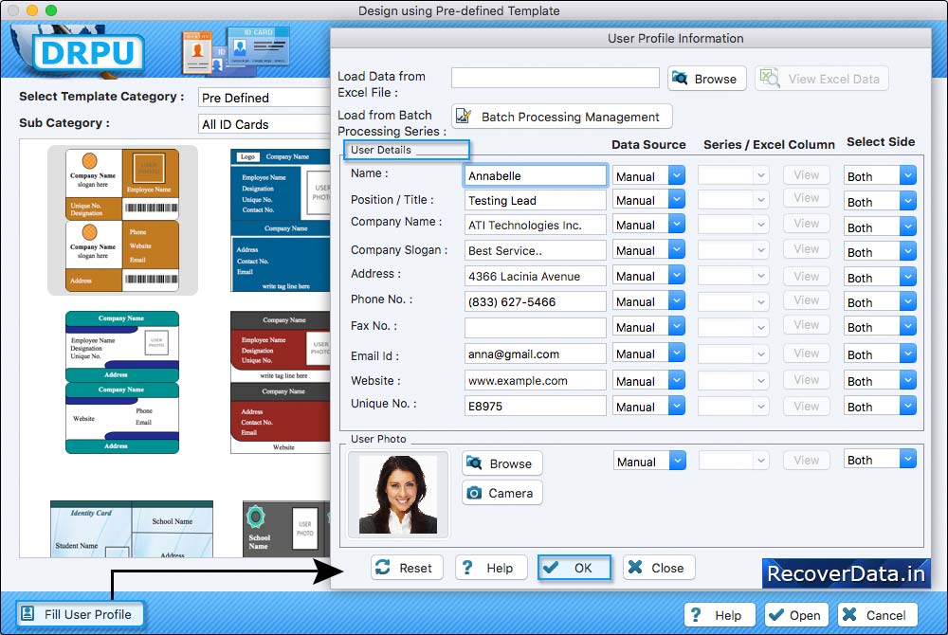Image resolution: width=948 pixels, height=635 pixels.
Task: Click the X icon on Close button
Action: [635, 567]
